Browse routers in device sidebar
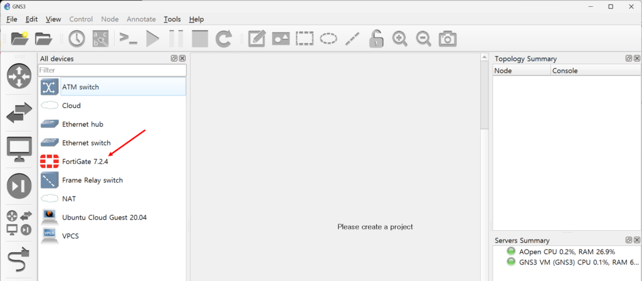Image resolution: width=642 pixels, height=281 pixels. [x=19, y=76]
